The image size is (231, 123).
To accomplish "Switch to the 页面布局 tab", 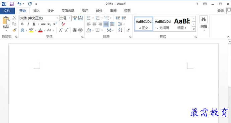I will click(68, 11).
